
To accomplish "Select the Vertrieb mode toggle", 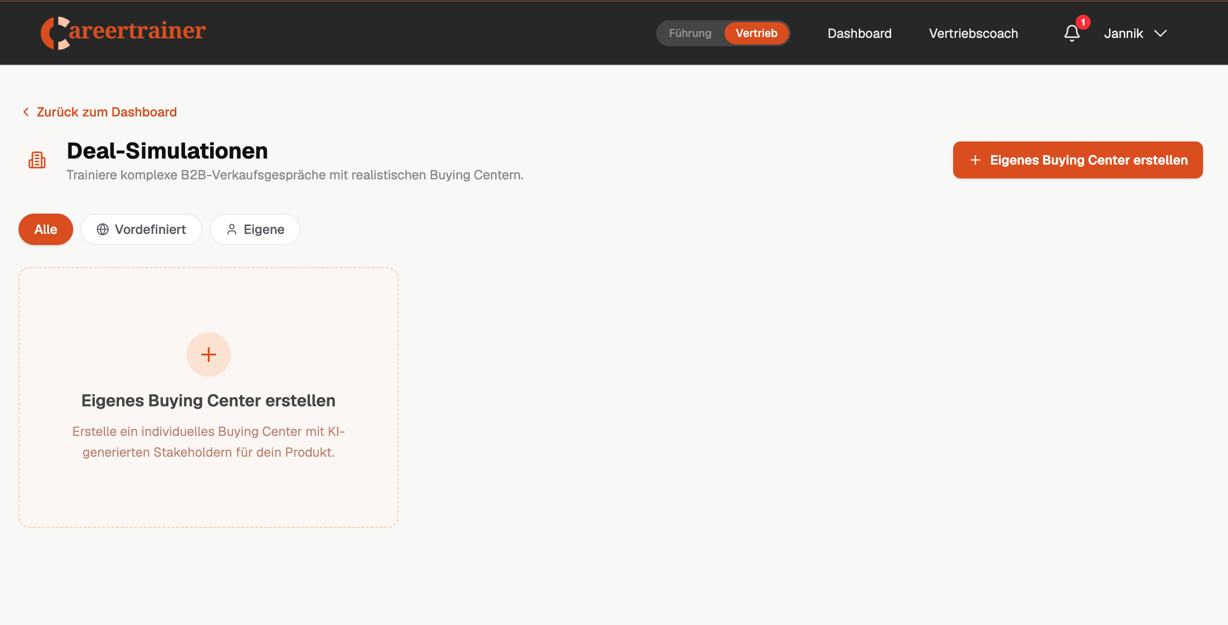I will (x=756, y=33).
